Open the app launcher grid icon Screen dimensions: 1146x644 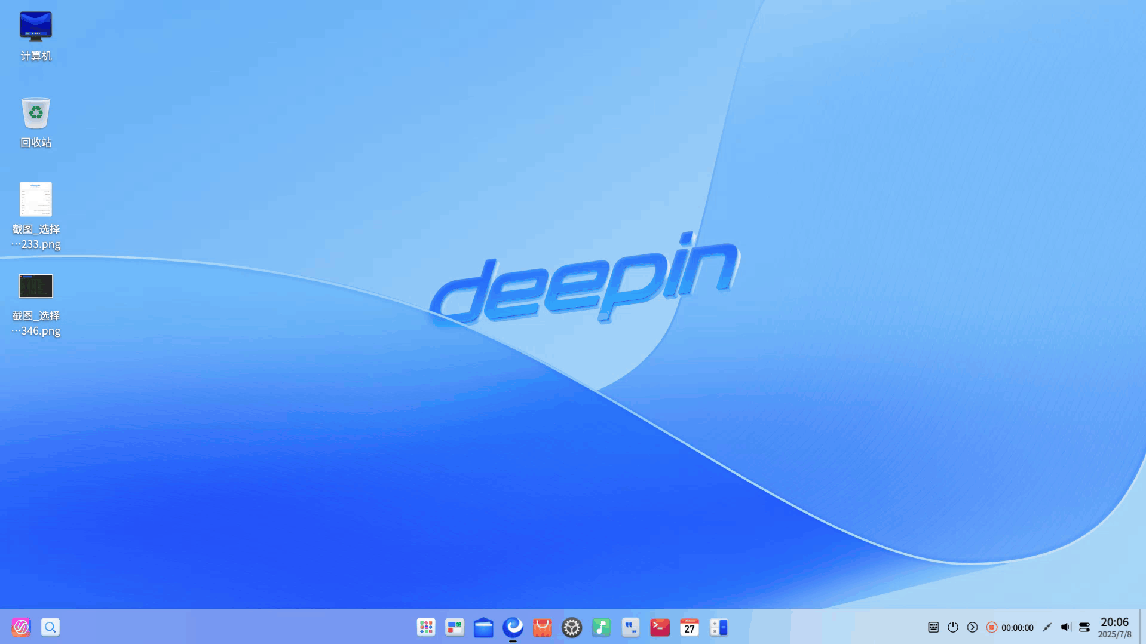point(426,627)
